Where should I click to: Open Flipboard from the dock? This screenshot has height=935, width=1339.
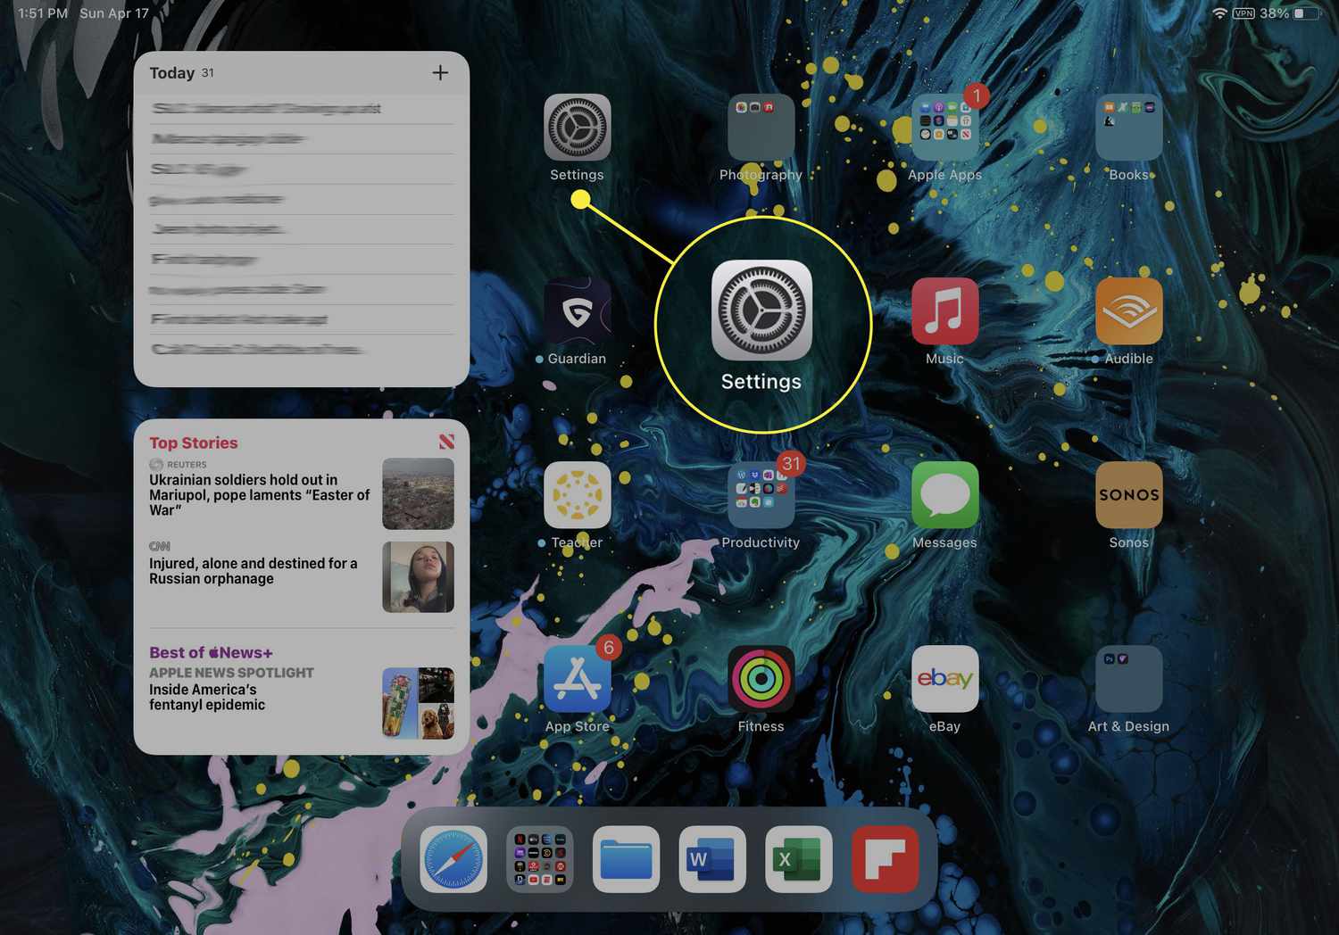[885, 859]
